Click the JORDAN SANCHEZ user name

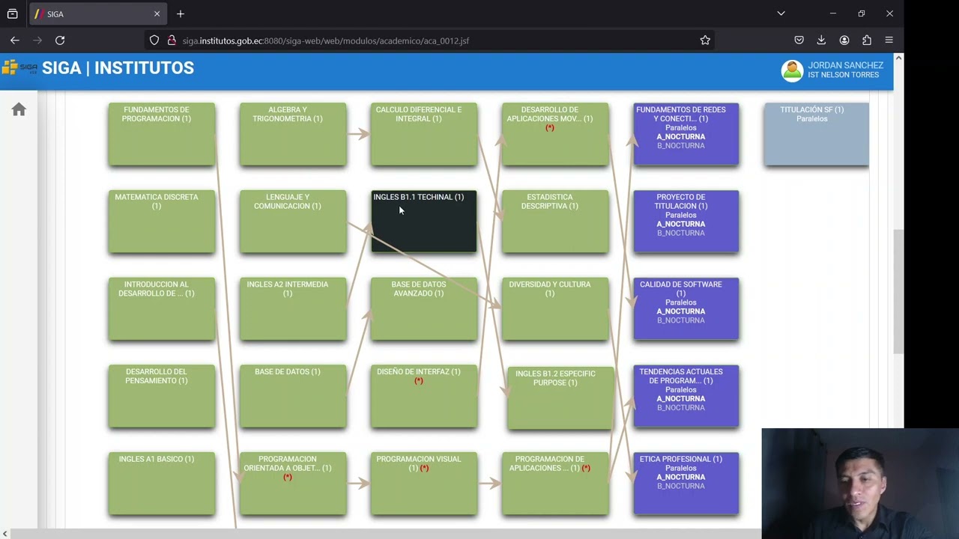point(846,66)
